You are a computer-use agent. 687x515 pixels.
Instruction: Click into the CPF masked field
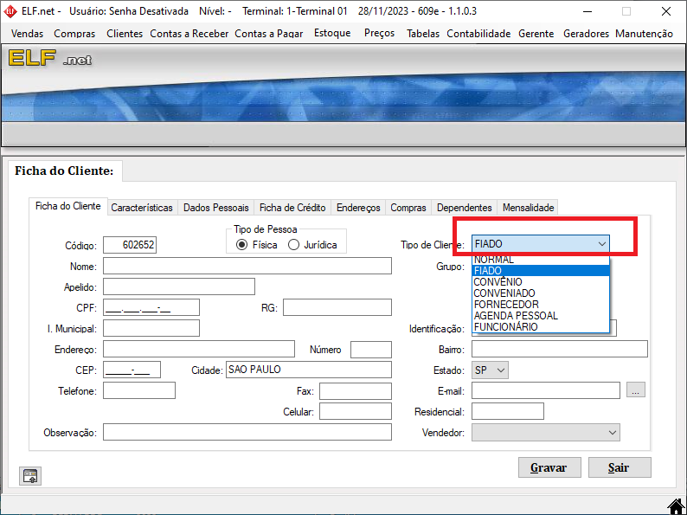(151, 307)
